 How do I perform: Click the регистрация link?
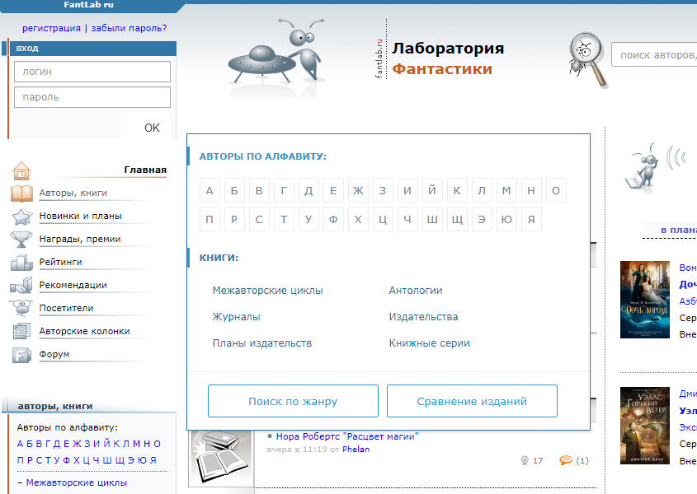pos(51,27)
